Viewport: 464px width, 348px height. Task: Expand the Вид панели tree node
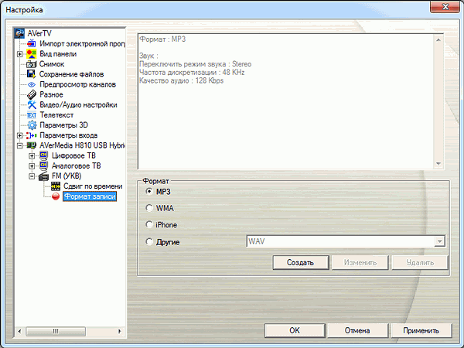(x=20, y=54)
